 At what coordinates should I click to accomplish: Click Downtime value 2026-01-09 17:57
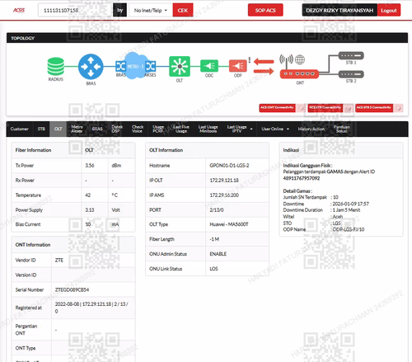coord(351,204)
